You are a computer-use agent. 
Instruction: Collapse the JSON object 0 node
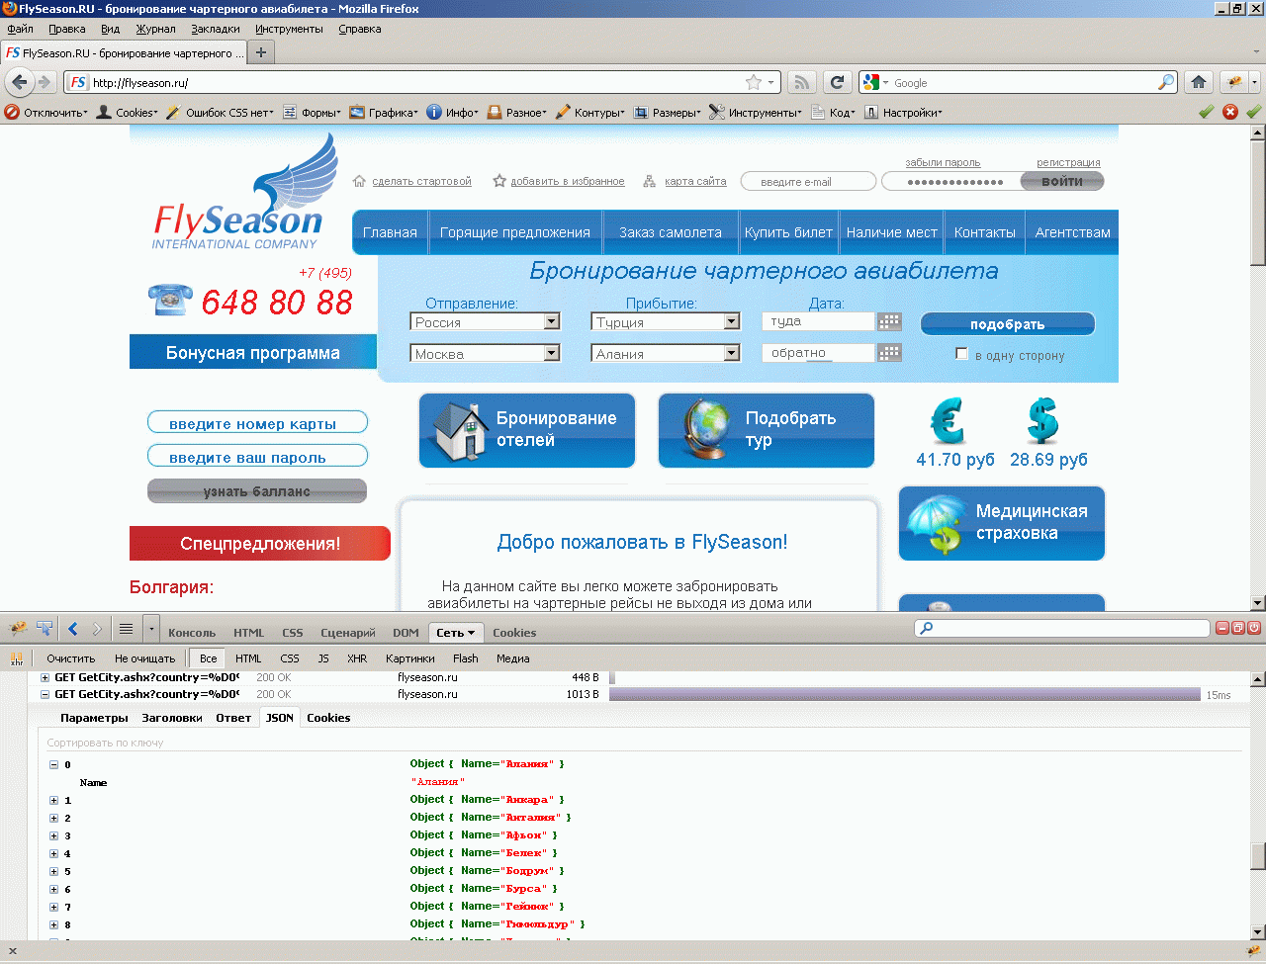(54, 764)
